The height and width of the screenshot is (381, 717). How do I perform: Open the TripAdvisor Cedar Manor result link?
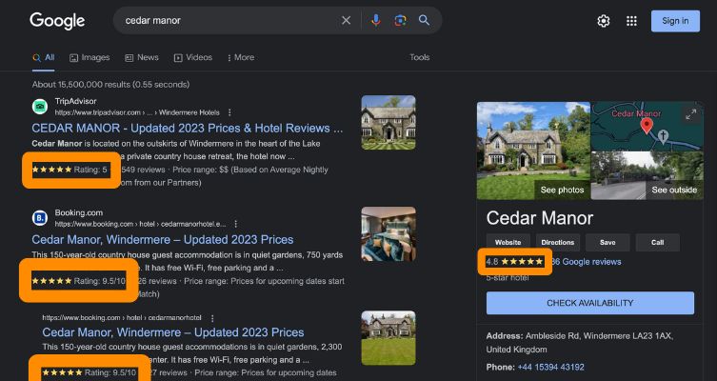coord(188,128)
